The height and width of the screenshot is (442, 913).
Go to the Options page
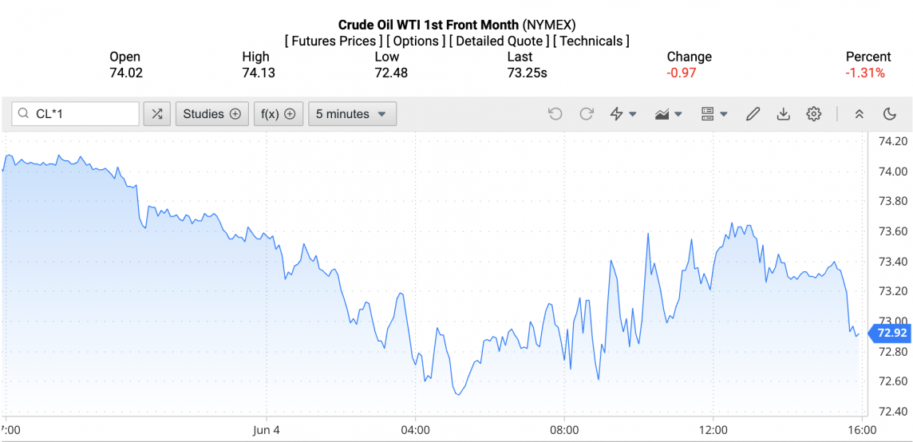tap(416, 41)
